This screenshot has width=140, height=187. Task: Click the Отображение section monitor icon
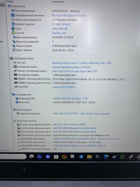pos(13,95)
